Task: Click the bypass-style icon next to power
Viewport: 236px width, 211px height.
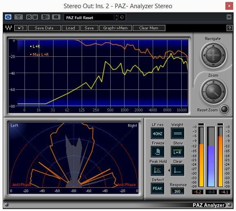Action: pyautogui.click(x=18, y=17)
